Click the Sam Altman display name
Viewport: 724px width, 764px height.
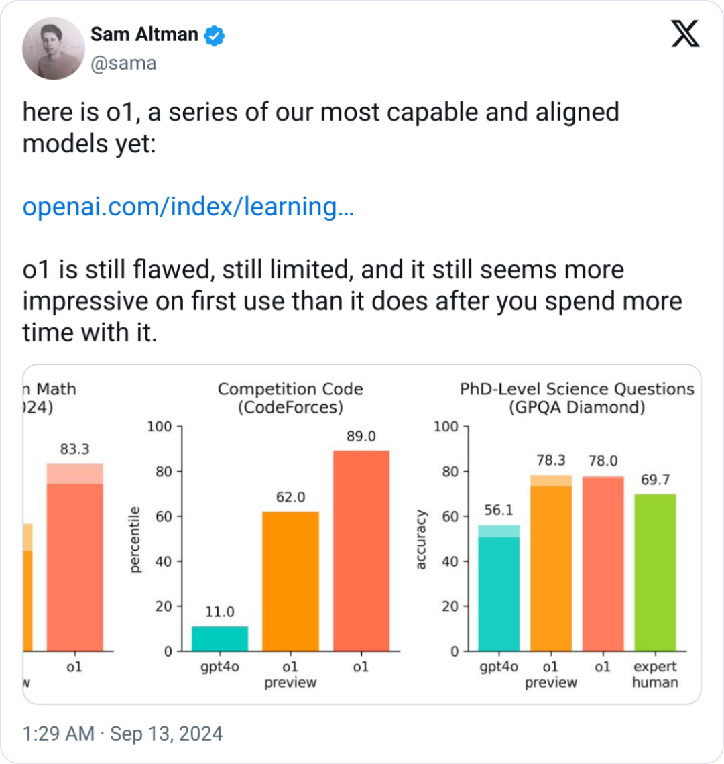click(x=144, y=34)
